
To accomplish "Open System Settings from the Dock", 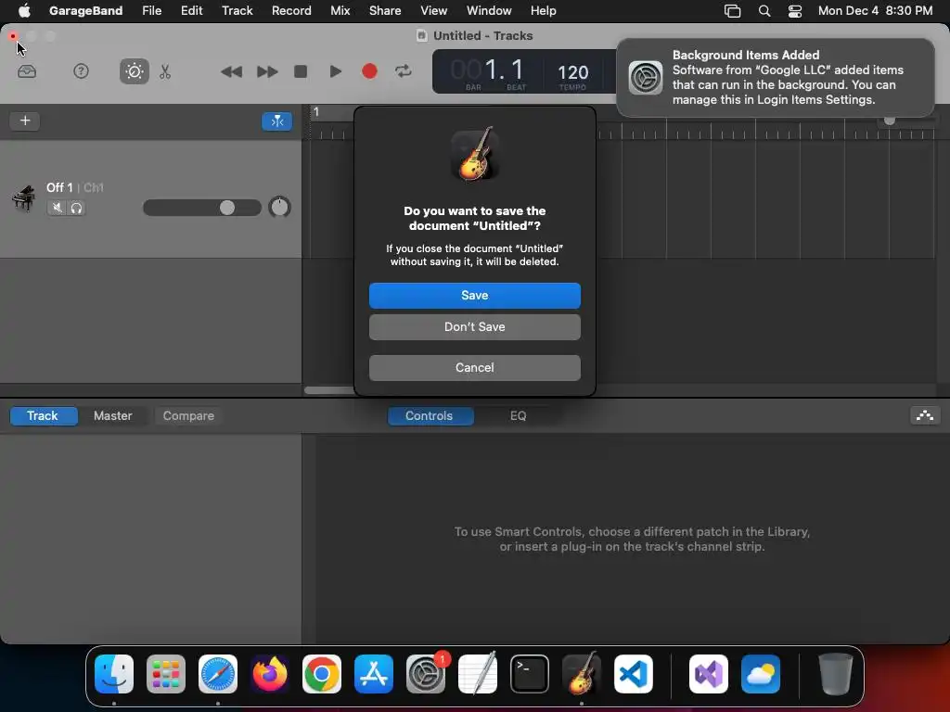I will 425,674.
